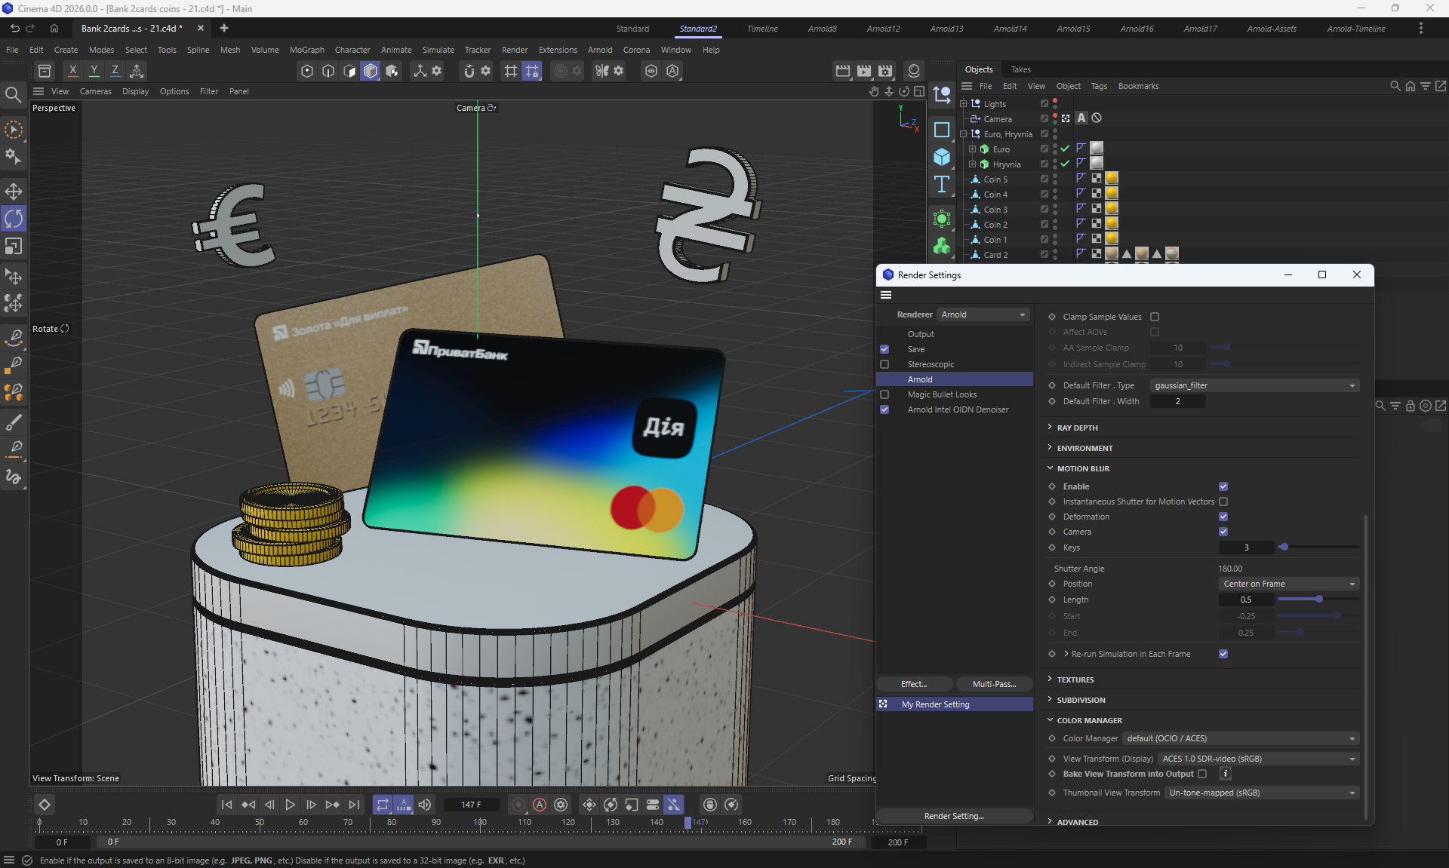Select the Scale tool in left toolbar
The height and width of the screenshot is (868, 1449).
[14, 247]
